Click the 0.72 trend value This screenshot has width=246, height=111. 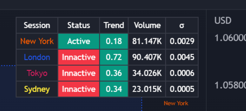(x=114, y=57)
